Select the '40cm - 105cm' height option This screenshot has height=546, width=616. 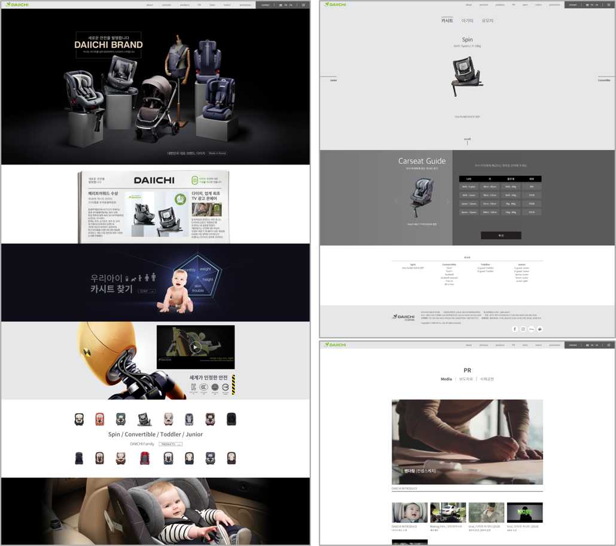point(490,187)
